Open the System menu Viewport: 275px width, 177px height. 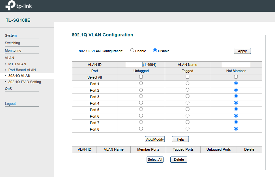click(x=11, y=35)
